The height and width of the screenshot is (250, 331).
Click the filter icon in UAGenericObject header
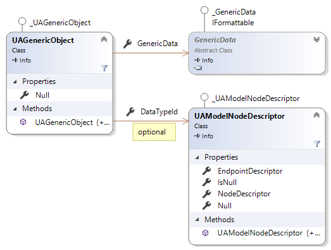click(104, 68)
